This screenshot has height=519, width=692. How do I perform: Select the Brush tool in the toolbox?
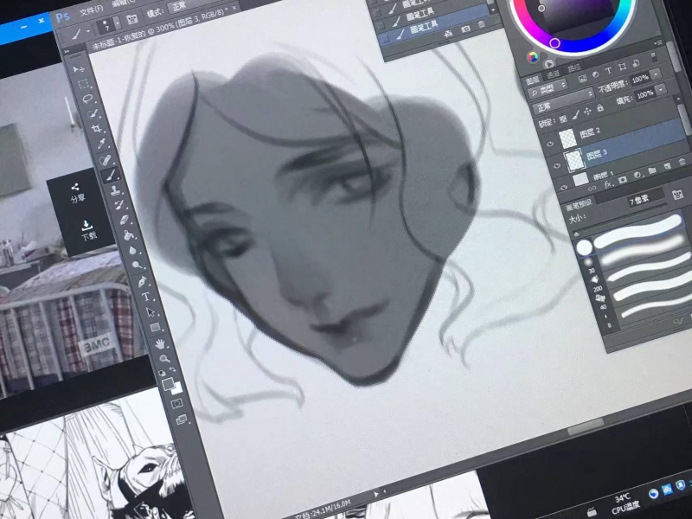pyautogui.click(x=110, y=176)
